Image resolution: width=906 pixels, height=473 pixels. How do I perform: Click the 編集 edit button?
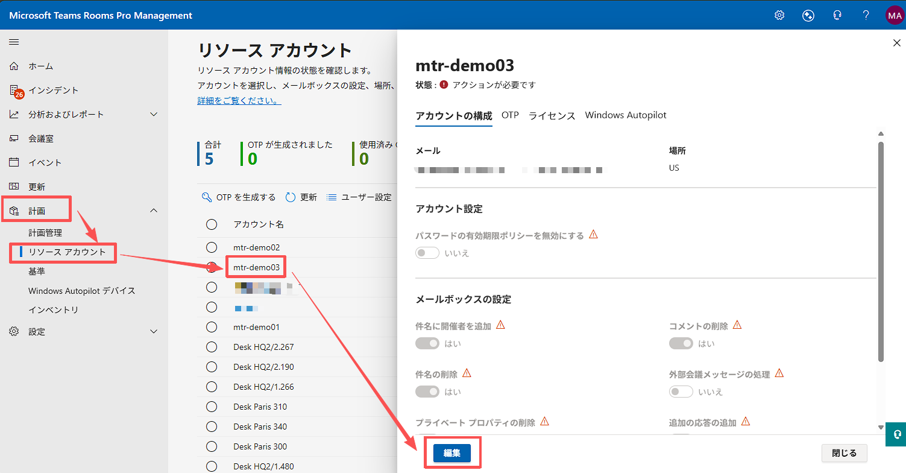click(451, 453)
